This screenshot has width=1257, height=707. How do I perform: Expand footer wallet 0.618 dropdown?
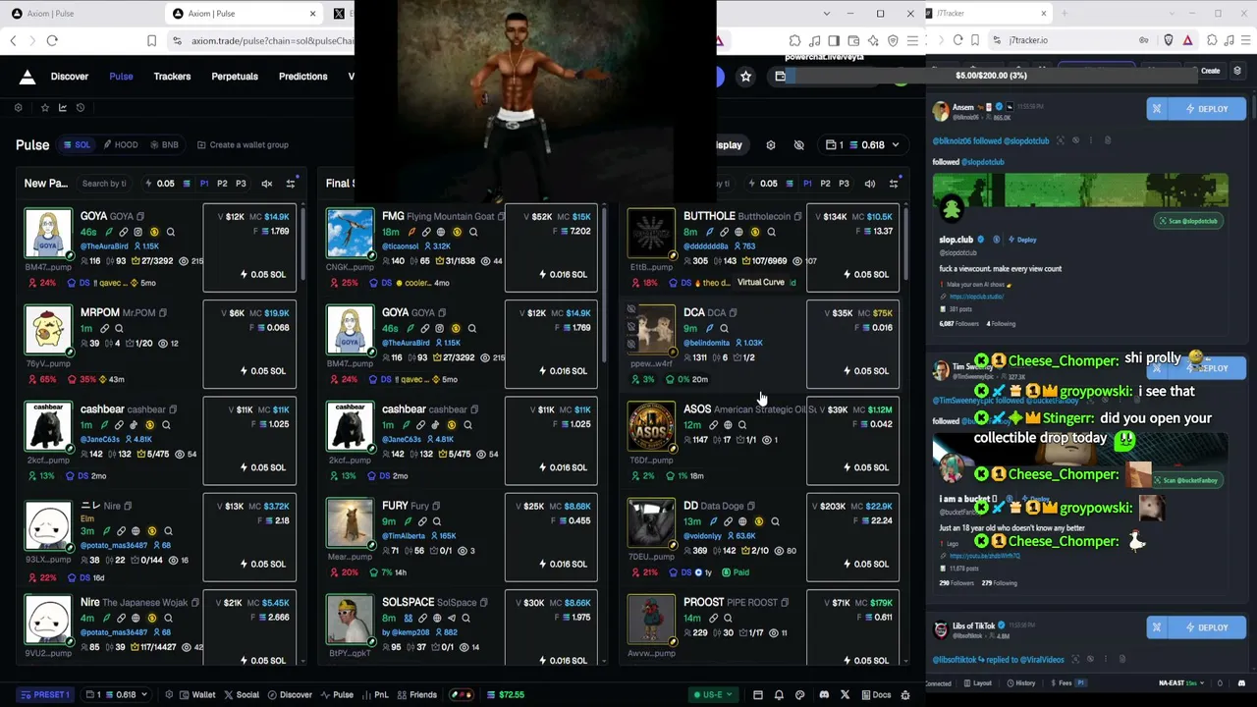point(115,695)
